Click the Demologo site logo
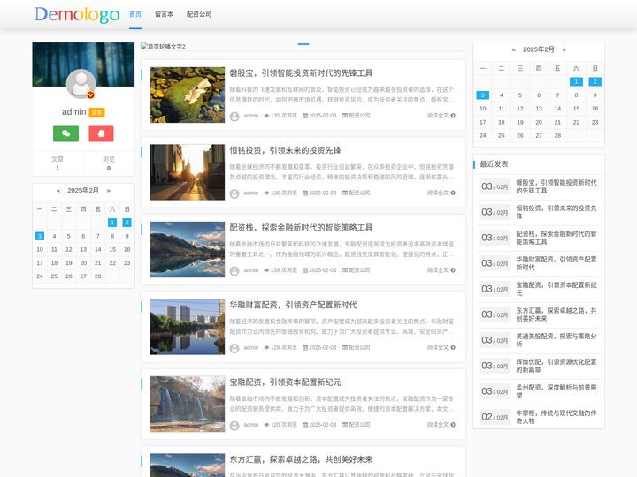637x477 pixels. click(77, 15)
